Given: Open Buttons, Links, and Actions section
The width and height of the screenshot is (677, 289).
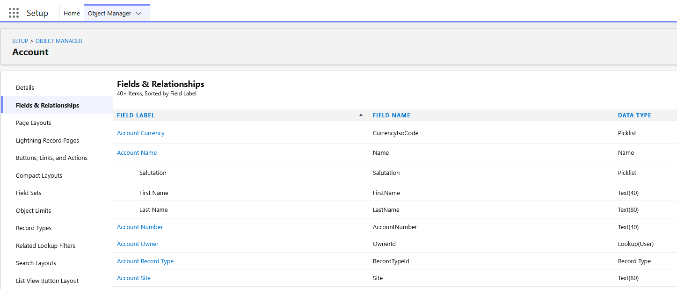Looking at the screenshot, I should 51,158.
